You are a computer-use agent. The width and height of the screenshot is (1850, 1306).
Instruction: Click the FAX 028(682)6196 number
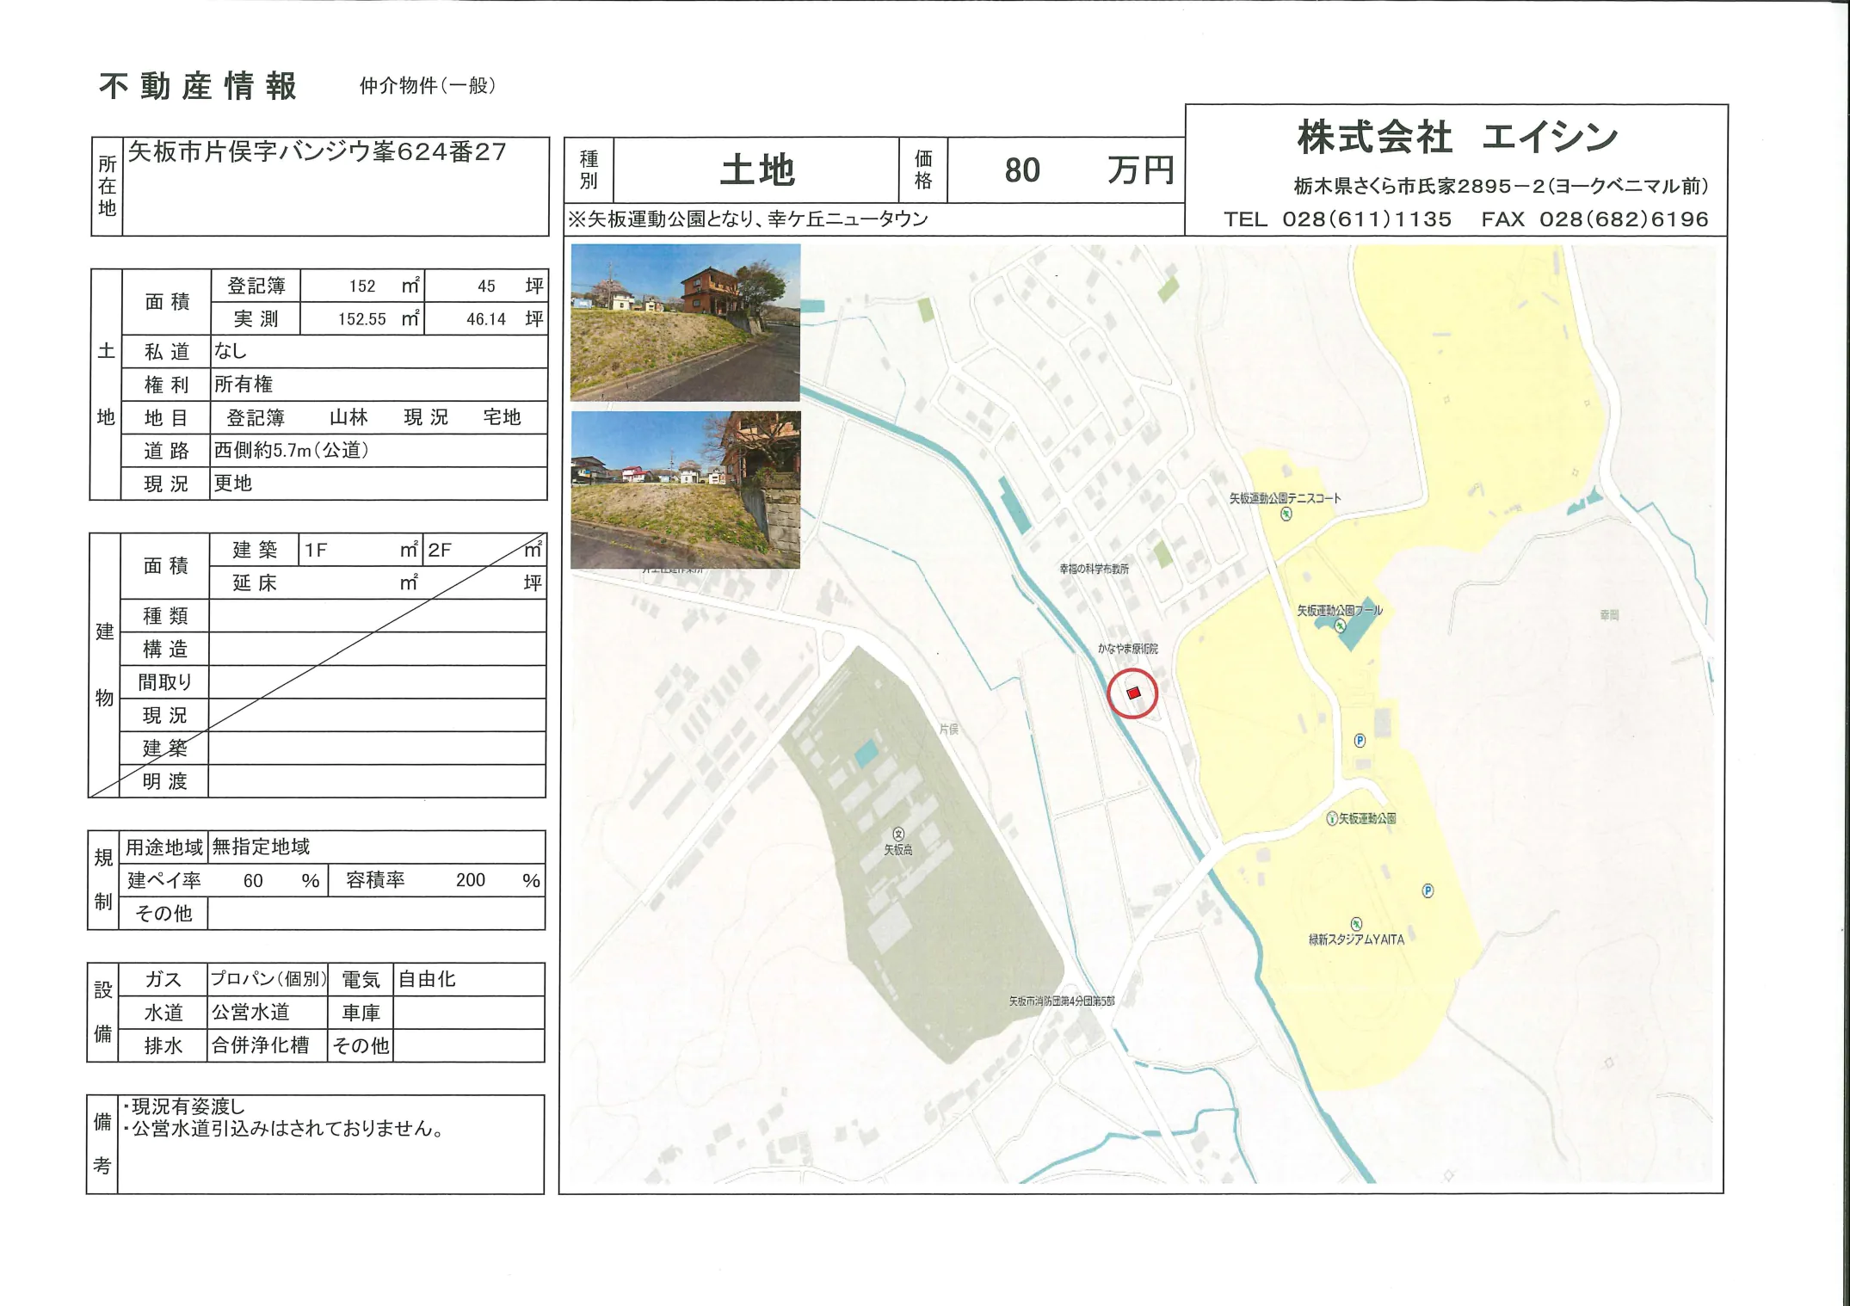point(1594,219)
